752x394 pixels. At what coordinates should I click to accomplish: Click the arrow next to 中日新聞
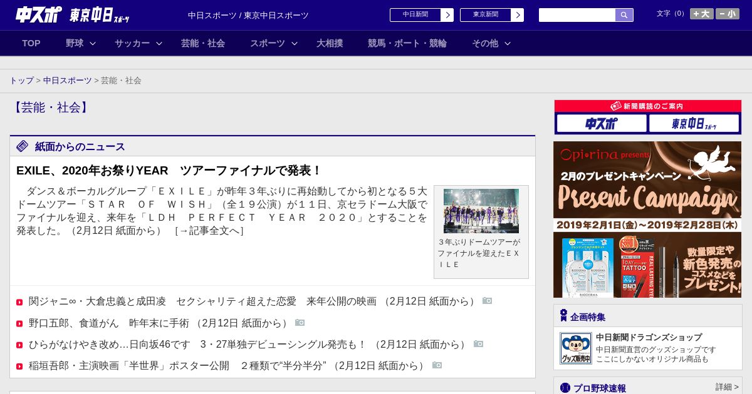pos(447,15)
